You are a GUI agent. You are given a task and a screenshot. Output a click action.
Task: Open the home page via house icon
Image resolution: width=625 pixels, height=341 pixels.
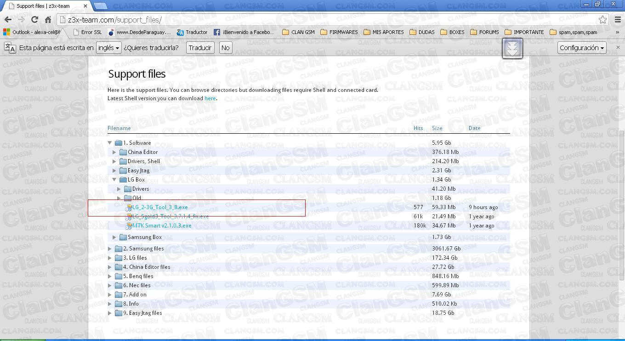[x=48, y=20]
